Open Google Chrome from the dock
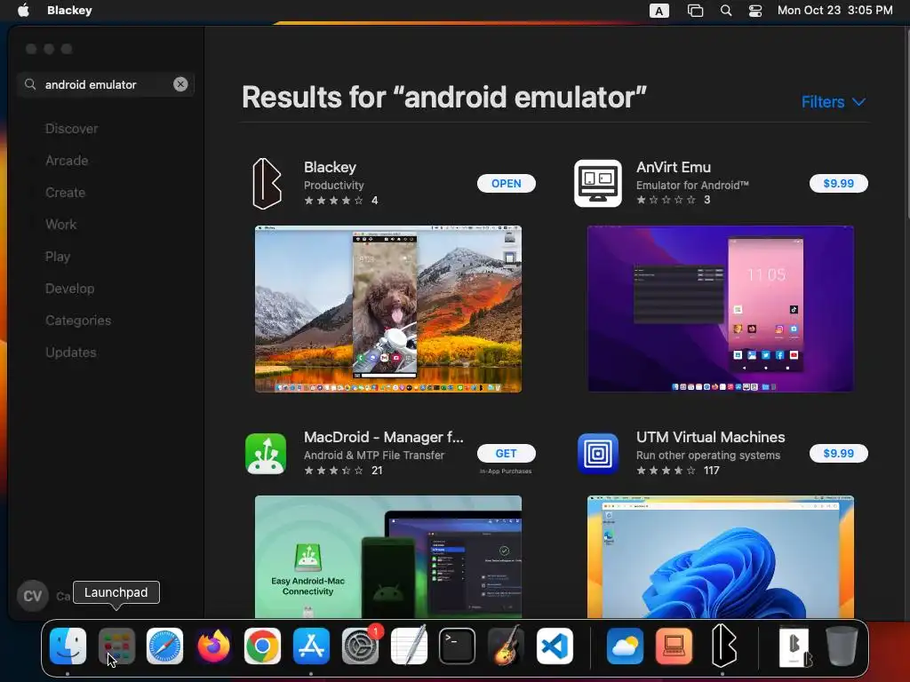This screenshot has width=910, height=682. click(x=262, y=646)
